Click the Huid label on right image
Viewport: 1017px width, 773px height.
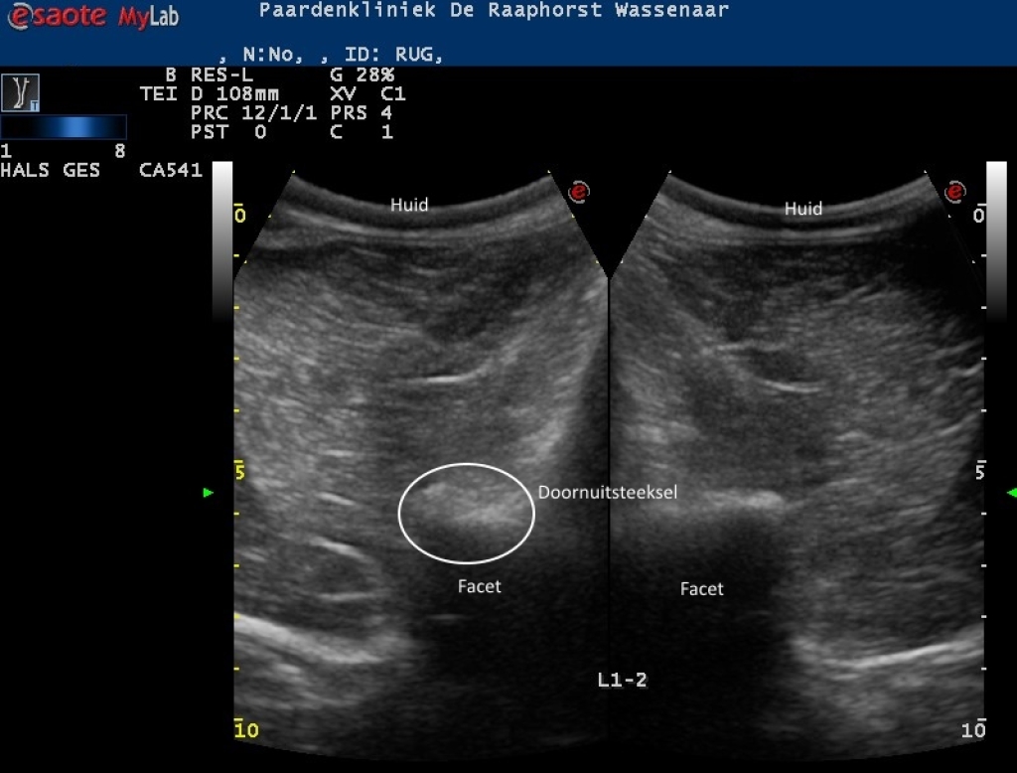point(803,209)
